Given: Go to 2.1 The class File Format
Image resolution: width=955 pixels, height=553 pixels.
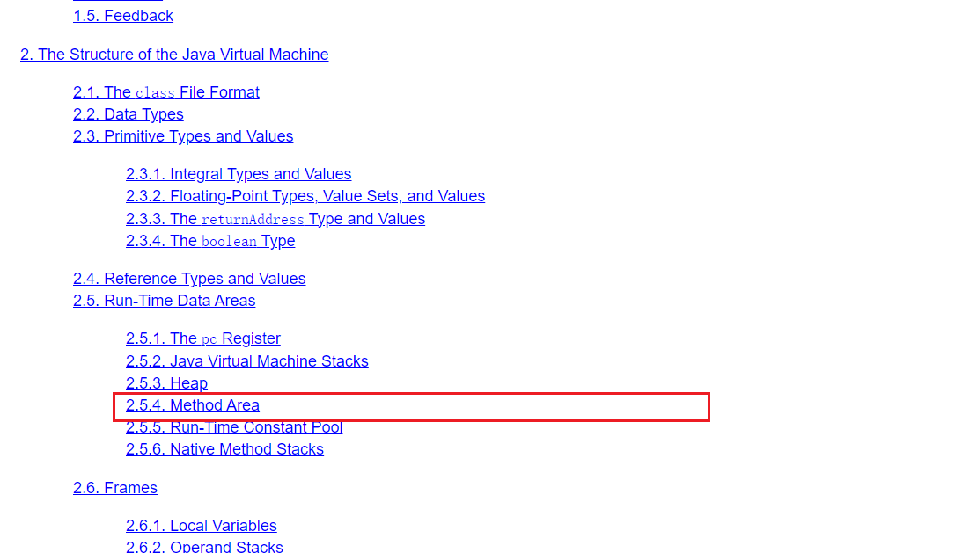Looking at the screenshot, I should point(166,92).
